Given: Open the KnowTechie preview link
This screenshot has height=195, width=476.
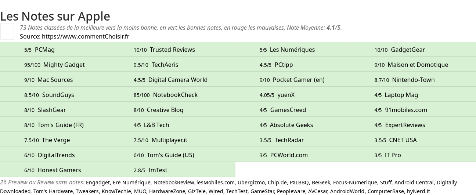Looking at the screenshot, I should pos(116,191).
